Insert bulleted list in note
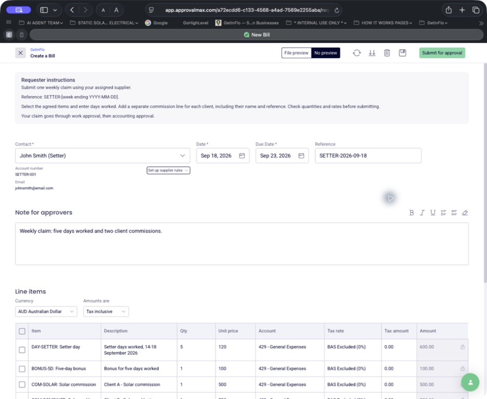 (x=454, y=212)
